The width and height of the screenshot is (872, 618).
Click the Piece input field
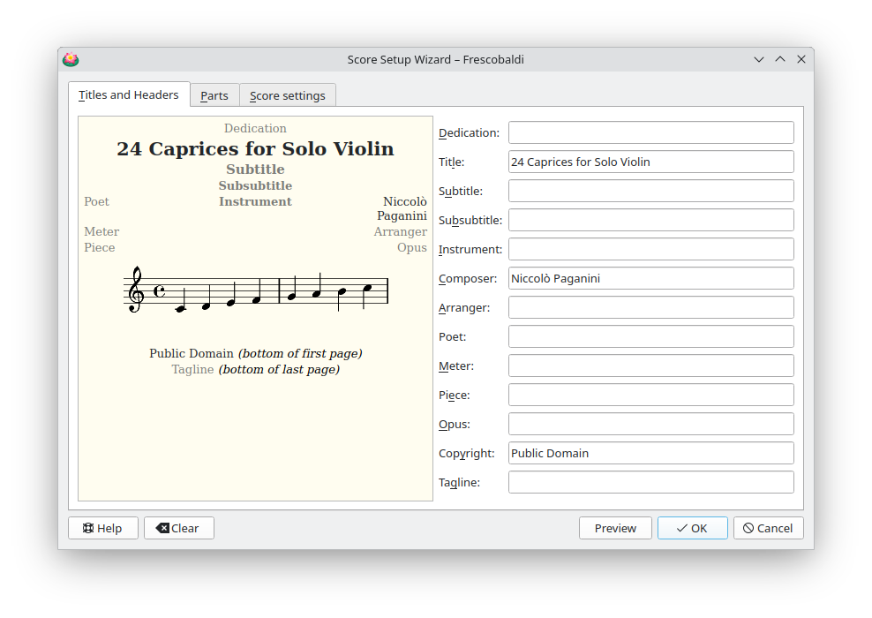(x=650, y=395)
